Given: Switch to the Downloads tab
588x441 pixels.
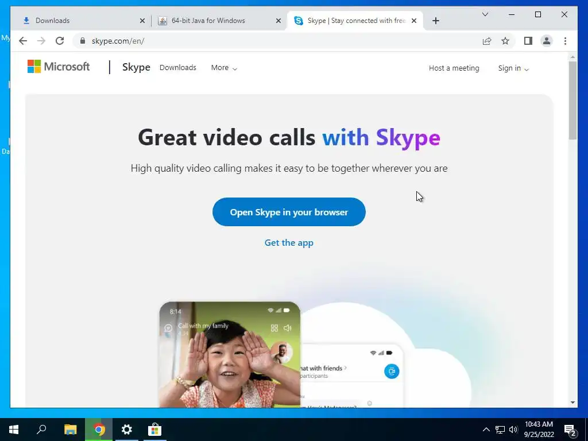Looking at the screenshot, I should 83,21.
